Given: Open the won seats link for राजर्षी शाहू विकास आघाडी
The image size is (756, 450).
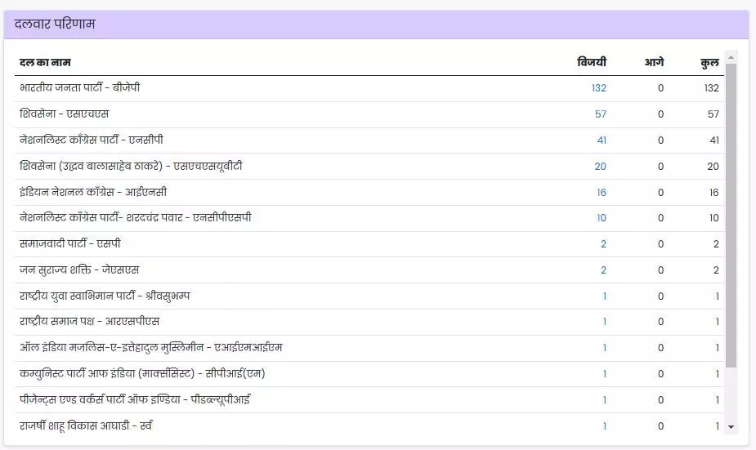Looking at the screenshot, I should click(x=605, y=426).
